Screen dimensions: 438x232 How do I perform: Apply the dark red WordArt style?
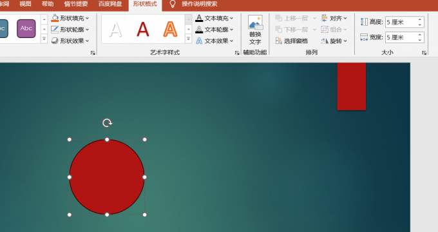(x=143, y=30)
